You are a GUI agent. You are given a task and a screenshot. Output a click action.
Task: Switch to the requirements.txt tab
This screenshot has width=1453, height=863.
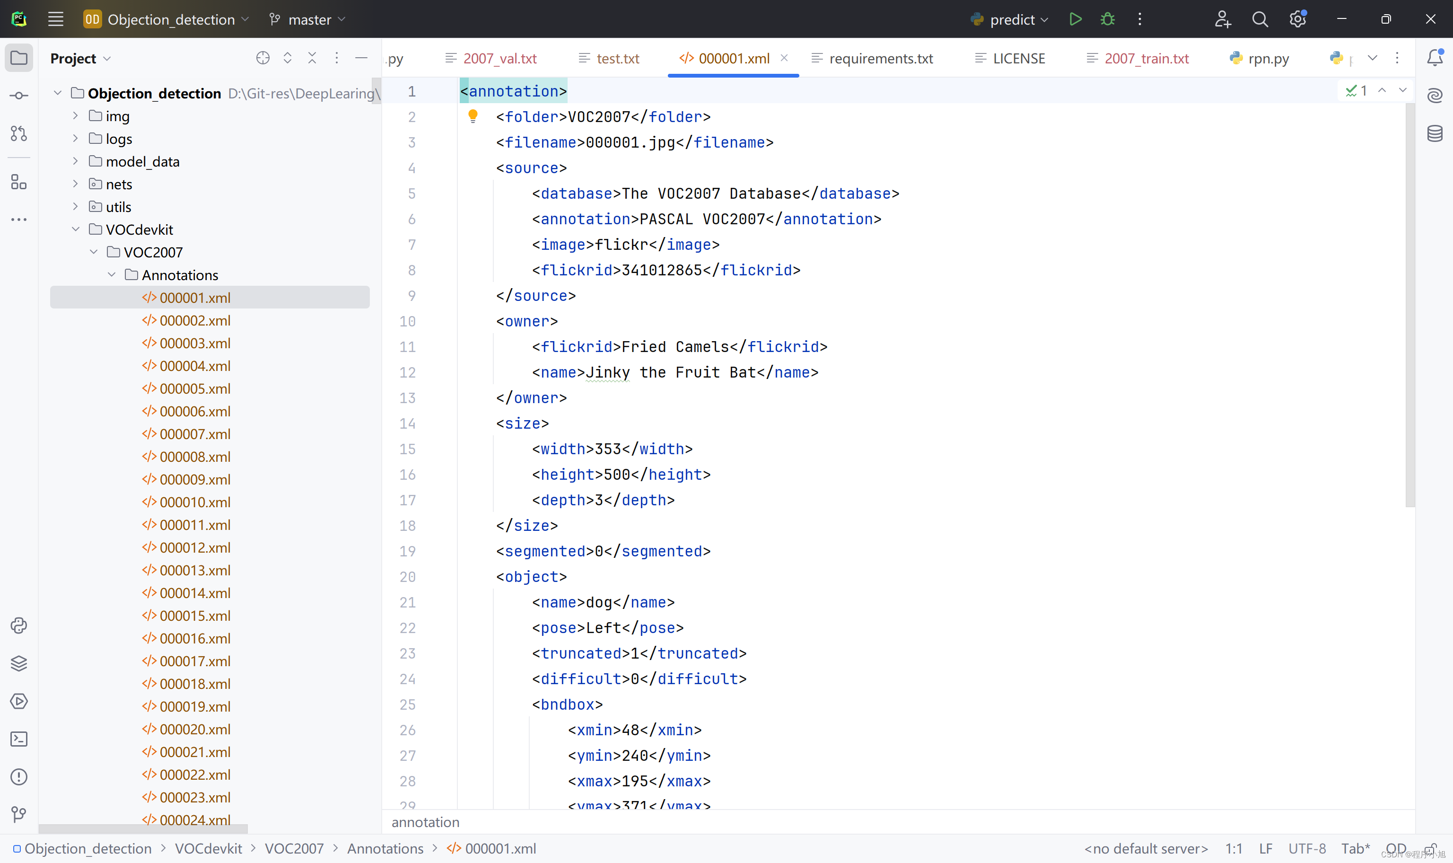click(x=880, y=58)
